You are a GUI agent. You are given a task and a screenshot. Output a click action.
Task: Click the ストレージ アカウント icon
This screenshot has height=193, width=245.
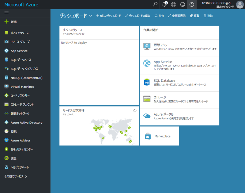[6, 104]
